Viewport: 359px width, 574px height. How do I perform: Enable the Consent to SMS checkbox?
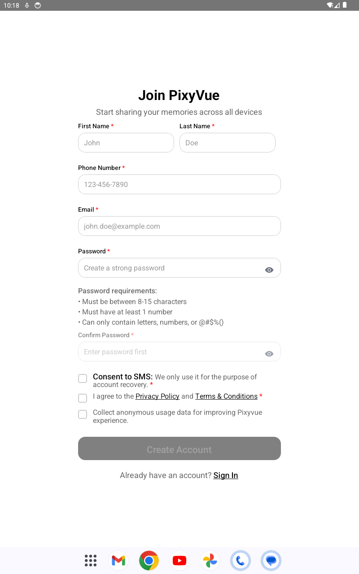(83, 378)
